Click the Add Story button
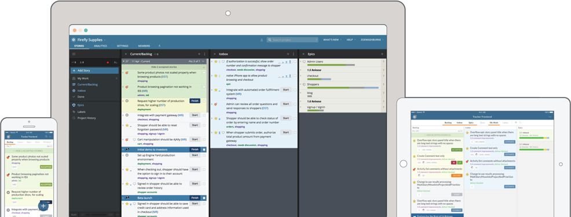571x217 pixels. tap(94, 70)
